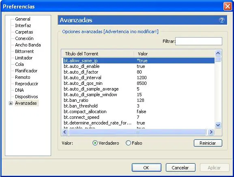This screenshot has height=177, width=234.
Task: Click the scroll down arrow of list
Action: (218, 125)
